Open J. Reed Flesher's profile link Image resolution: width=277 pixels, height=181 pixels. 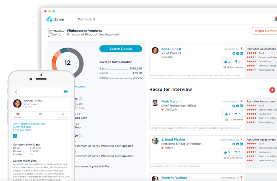point(173,139)
